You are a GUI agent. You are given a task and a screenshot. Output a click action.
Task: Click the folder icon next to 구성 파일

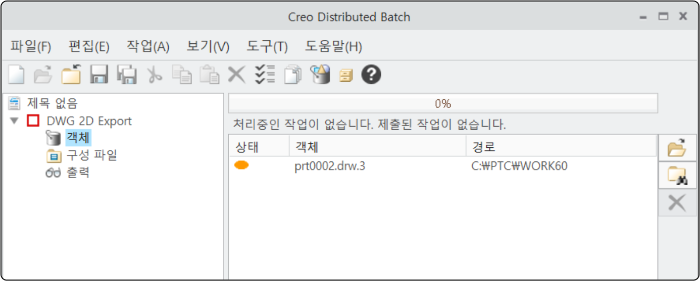[54, 155]
